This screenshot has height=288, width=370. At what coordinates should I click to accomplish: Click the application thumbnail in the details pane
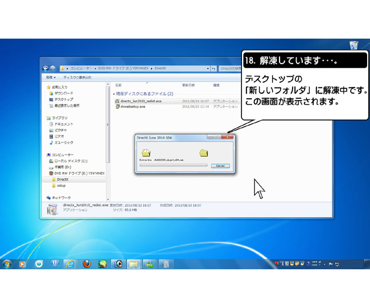52,209
